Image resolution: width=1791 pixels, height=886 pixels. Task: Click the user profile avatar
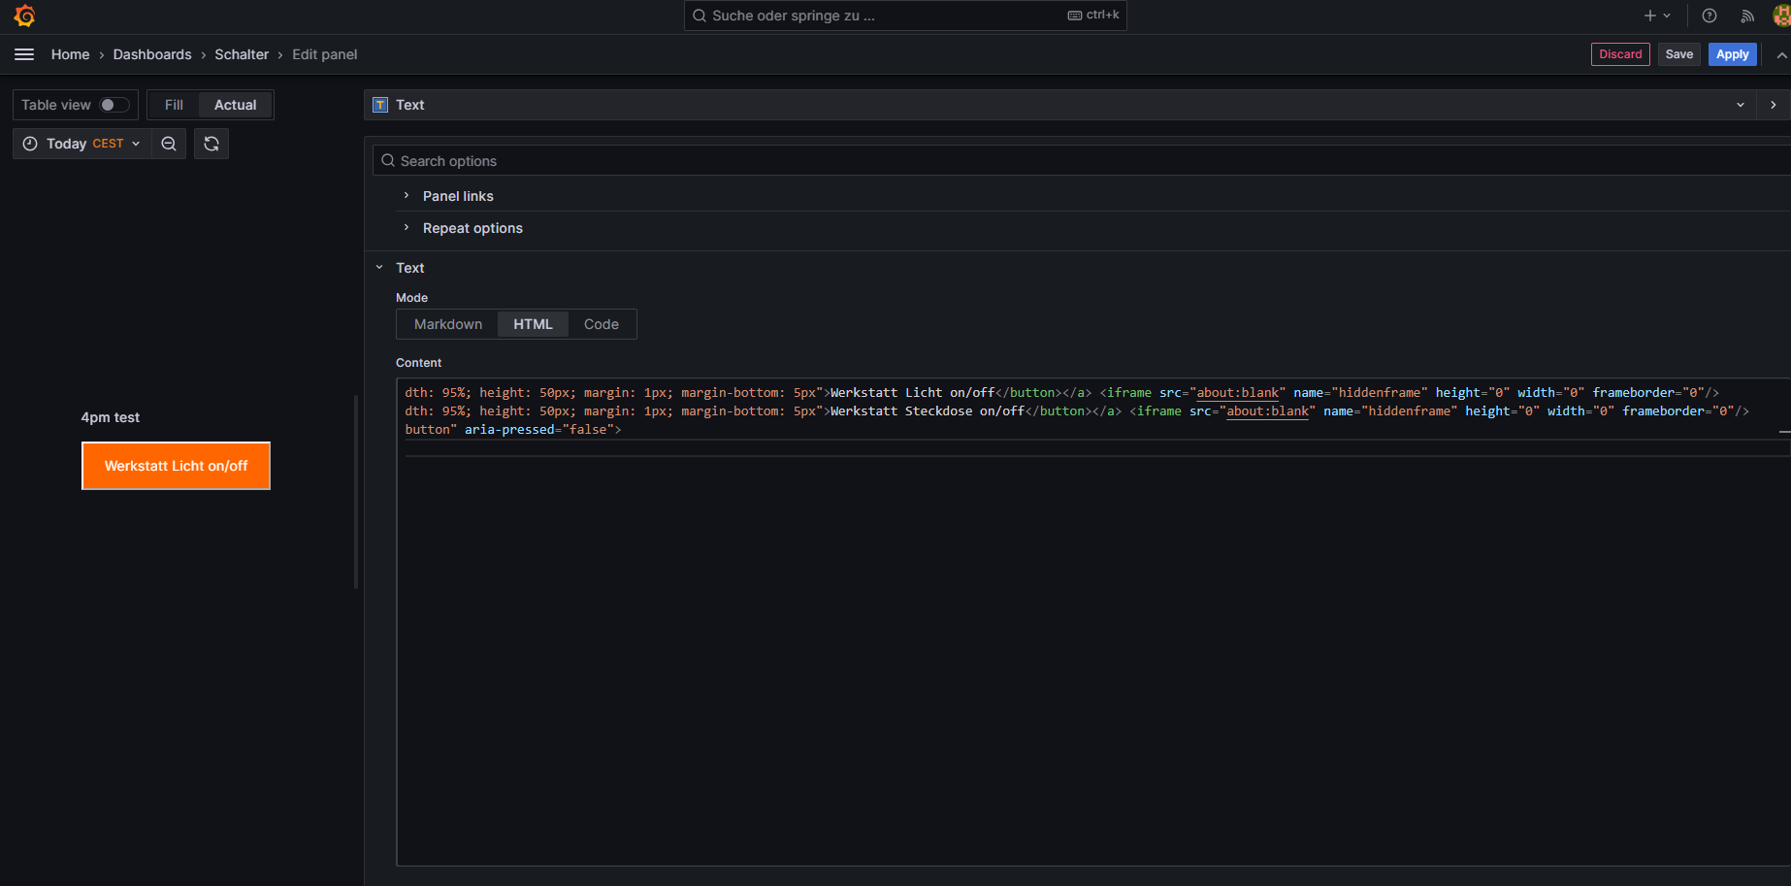point(1781,16)
